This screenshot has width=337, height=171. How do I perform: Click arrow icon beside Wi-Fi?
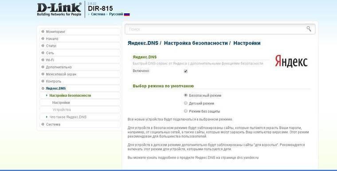pos(43,60)
